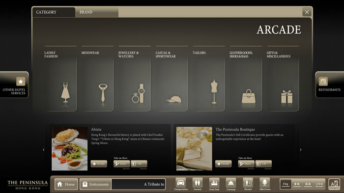This screenshot has height=193, width=344.
Task: Select the Menswear tie icon
Action: 103,93
